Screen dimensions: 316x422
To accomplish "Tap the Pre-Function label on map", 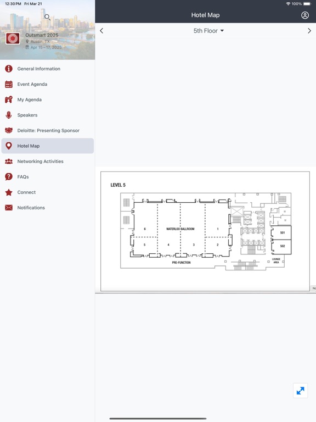I will click(181, 263).
